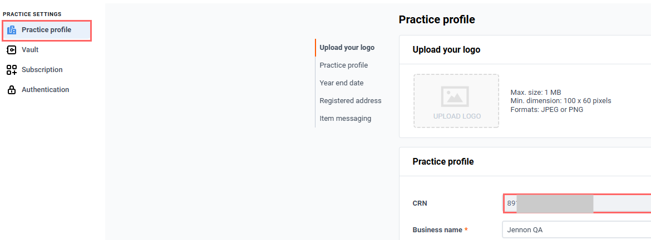Image resolution: width=651 pixels, height=240 pixels.
Task: Click the Vault safe icon
Action: (12, 50)
